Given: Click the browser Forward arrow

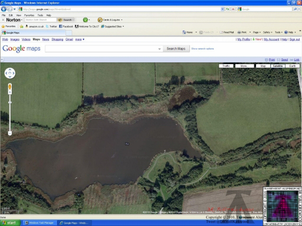Looking at the screenshot, I should point(9,9).
